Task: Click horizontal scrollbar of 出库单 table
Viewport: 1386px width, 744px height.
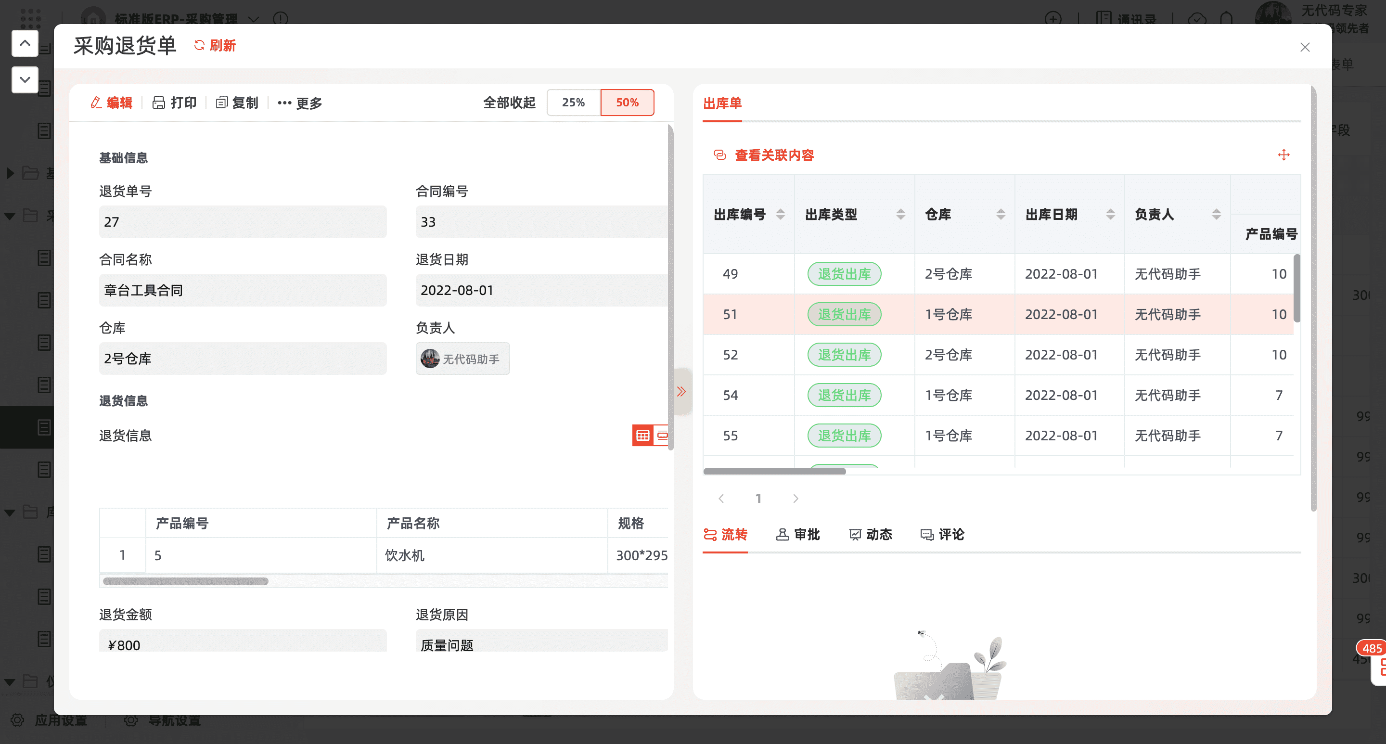Action: [775, 471]
